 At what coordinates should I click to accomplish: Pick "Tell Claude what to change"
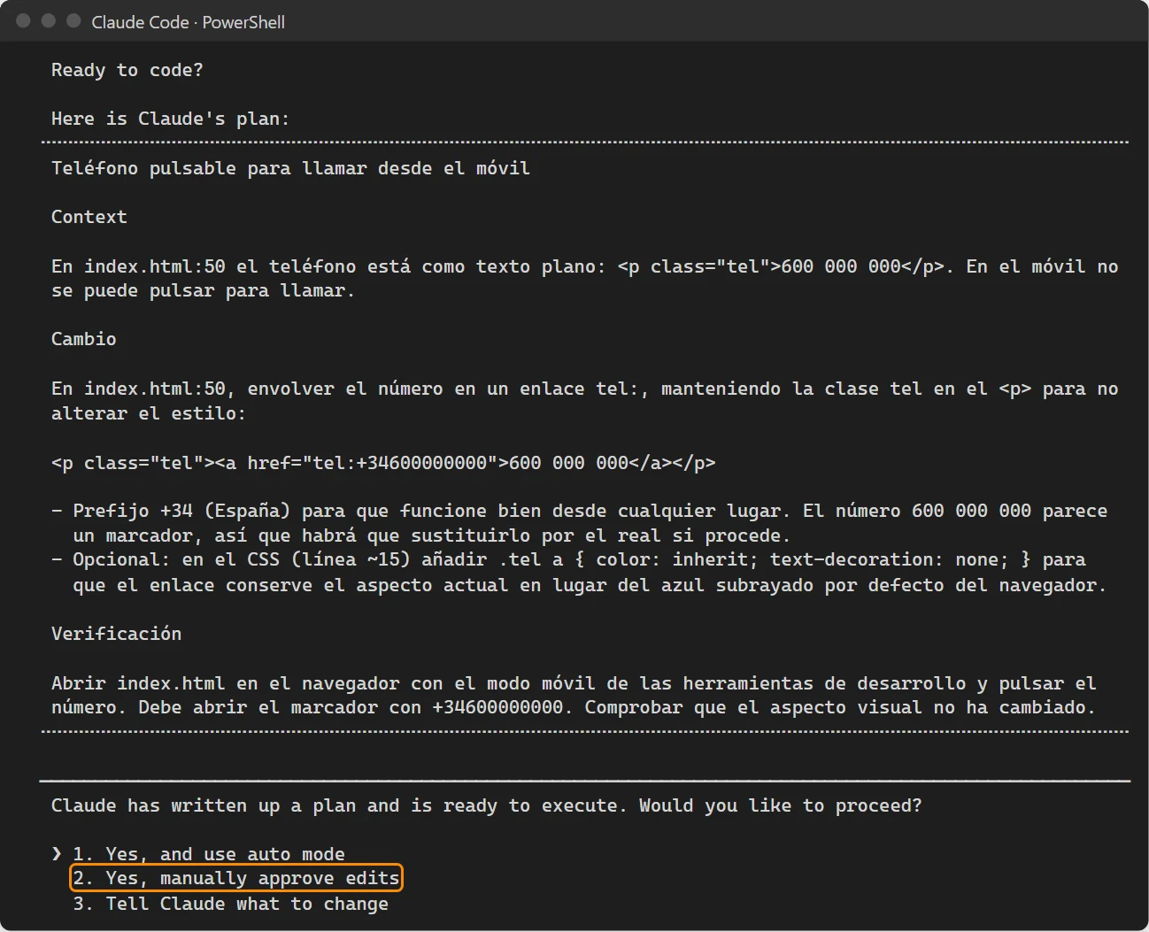click(230, 904)
